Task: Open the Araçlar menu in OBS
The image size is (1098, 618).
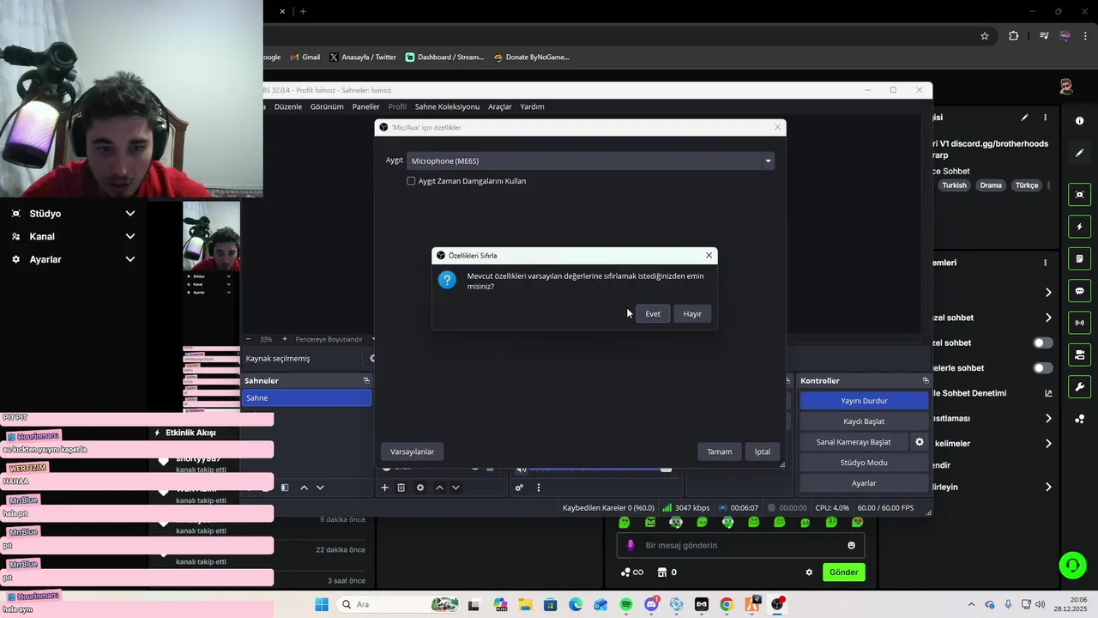Action: [x=500, y=106]
